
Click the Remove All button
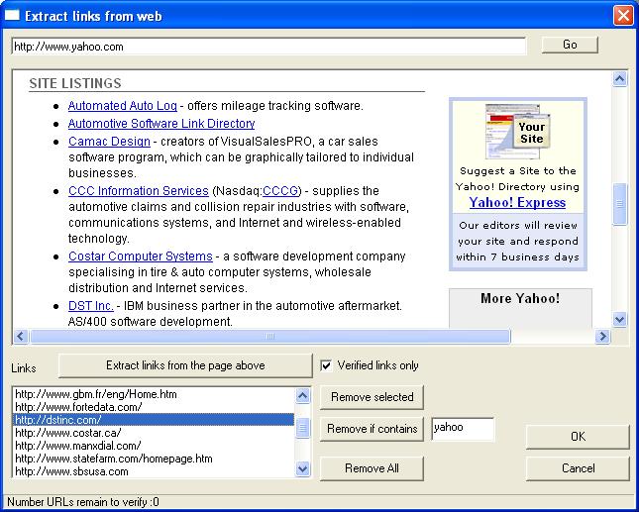(372, 468)
